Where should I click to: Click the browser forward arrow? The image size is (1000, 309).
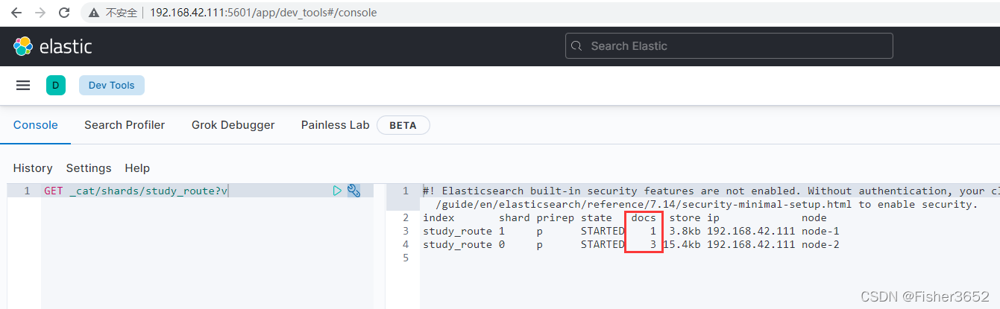(x=40, y=13)
